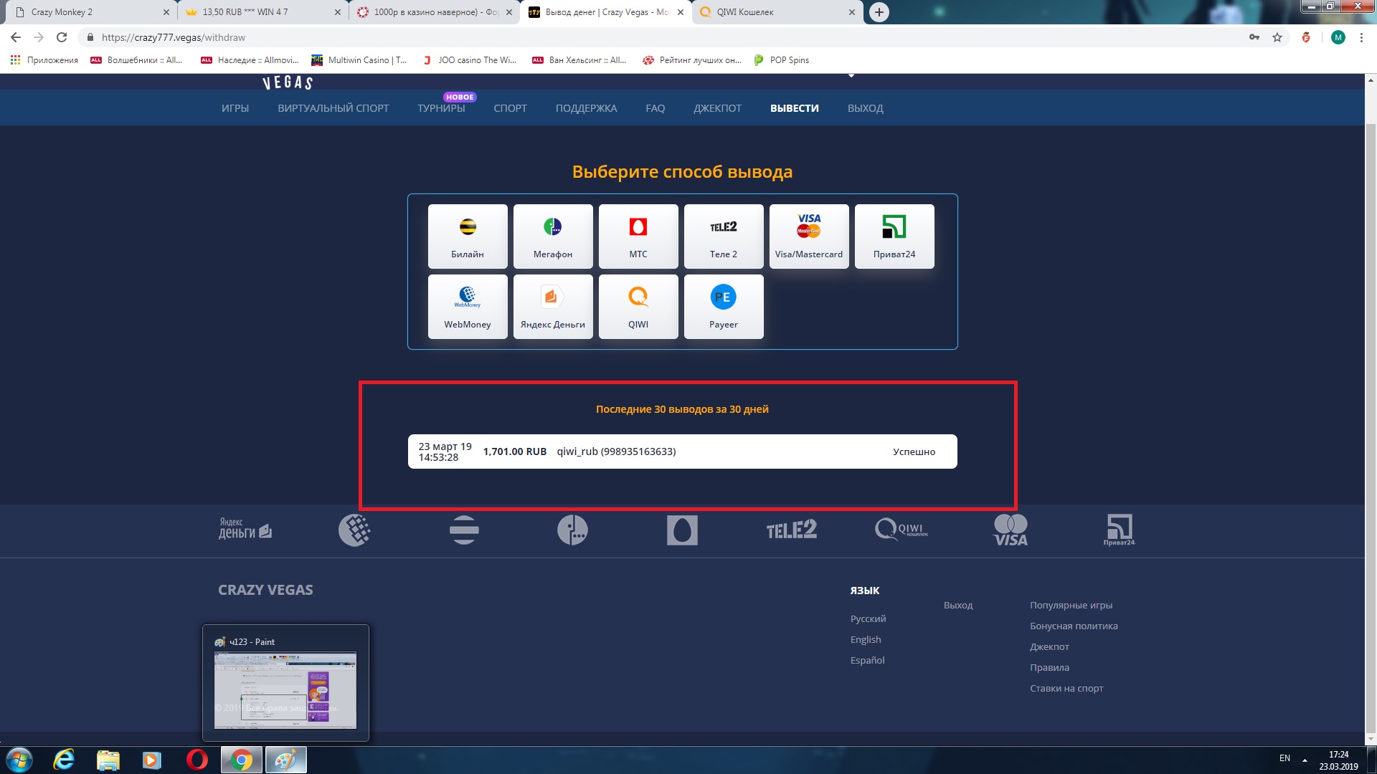Switch to 13,50 RUB WIN tab
Viewport: 1377px width, 774px height.
[x=262, y=12]
